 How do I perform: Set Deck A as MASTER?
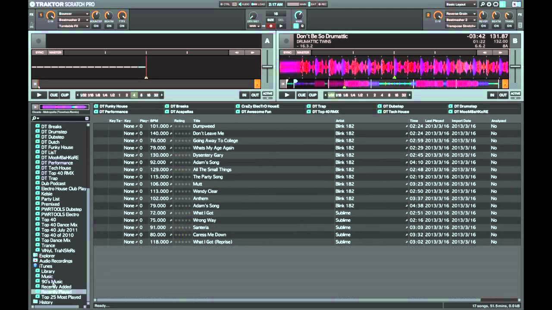[55, 53]
